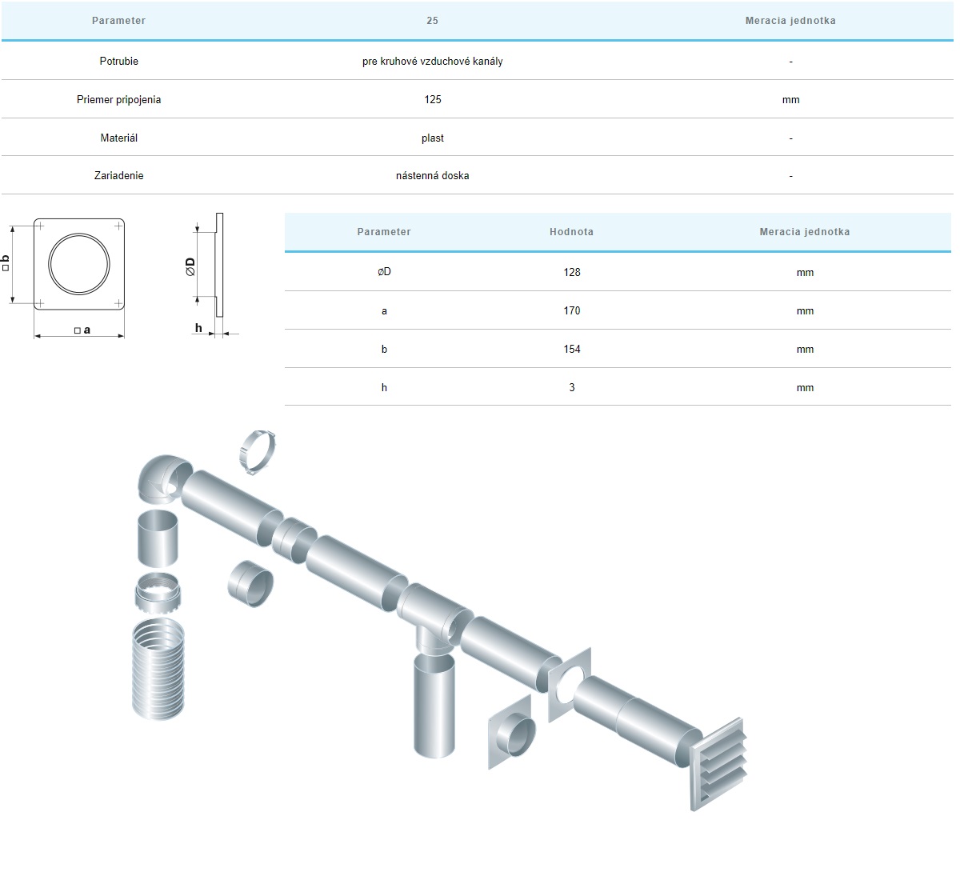Click the loose short duct connector
The height and width of the screenshot is (888, 960).
pos(250,583)
